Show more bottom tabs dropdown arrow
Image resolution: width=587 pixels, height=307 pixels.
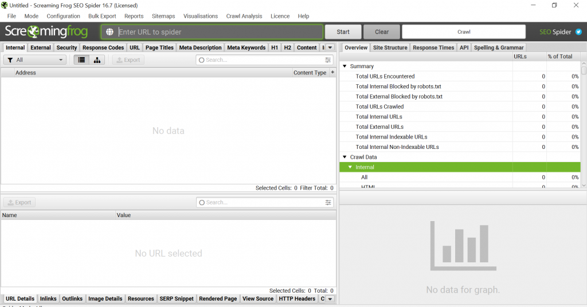330,299
